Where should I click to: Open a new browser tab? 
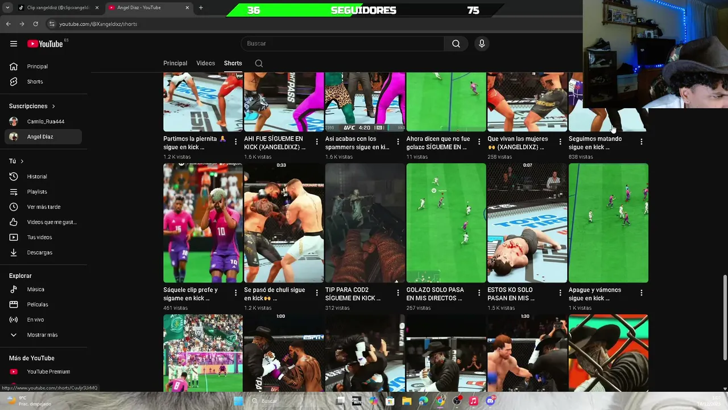[x=201, y=7]
